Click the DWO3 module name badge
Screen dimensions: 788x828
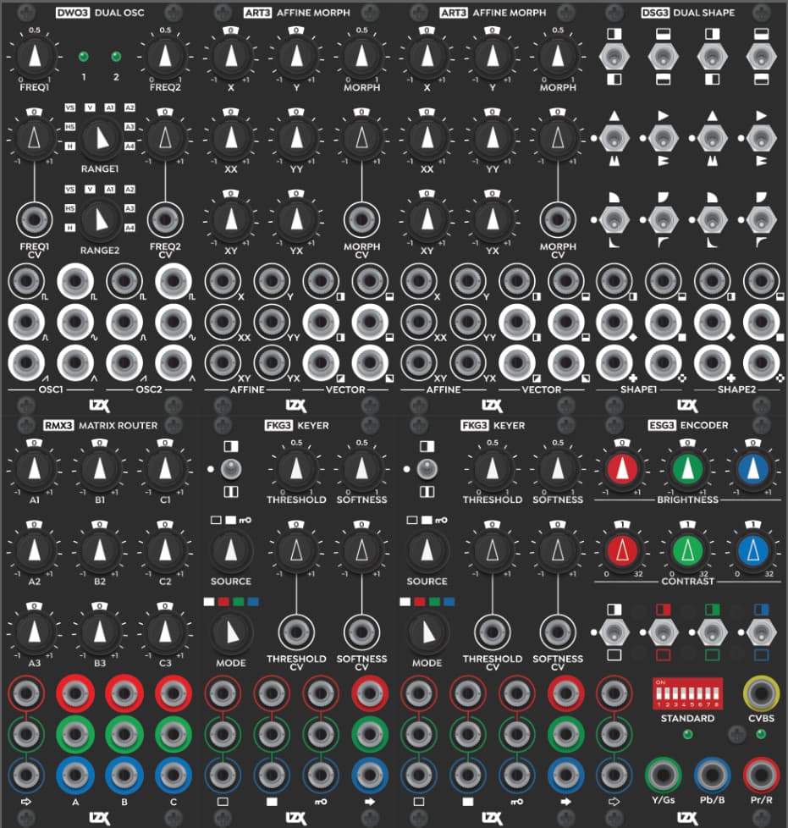click(72, 13)
